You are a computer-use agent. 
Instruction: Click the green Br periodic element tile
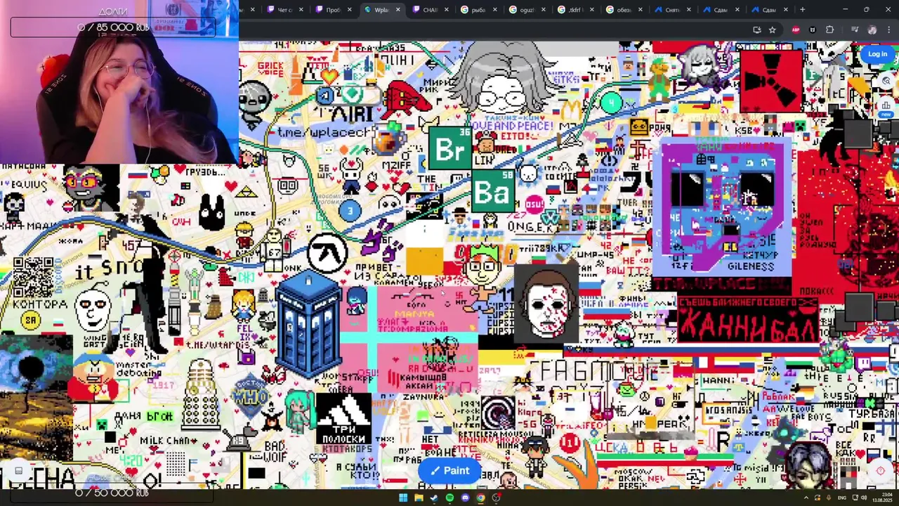coord(449,148)
